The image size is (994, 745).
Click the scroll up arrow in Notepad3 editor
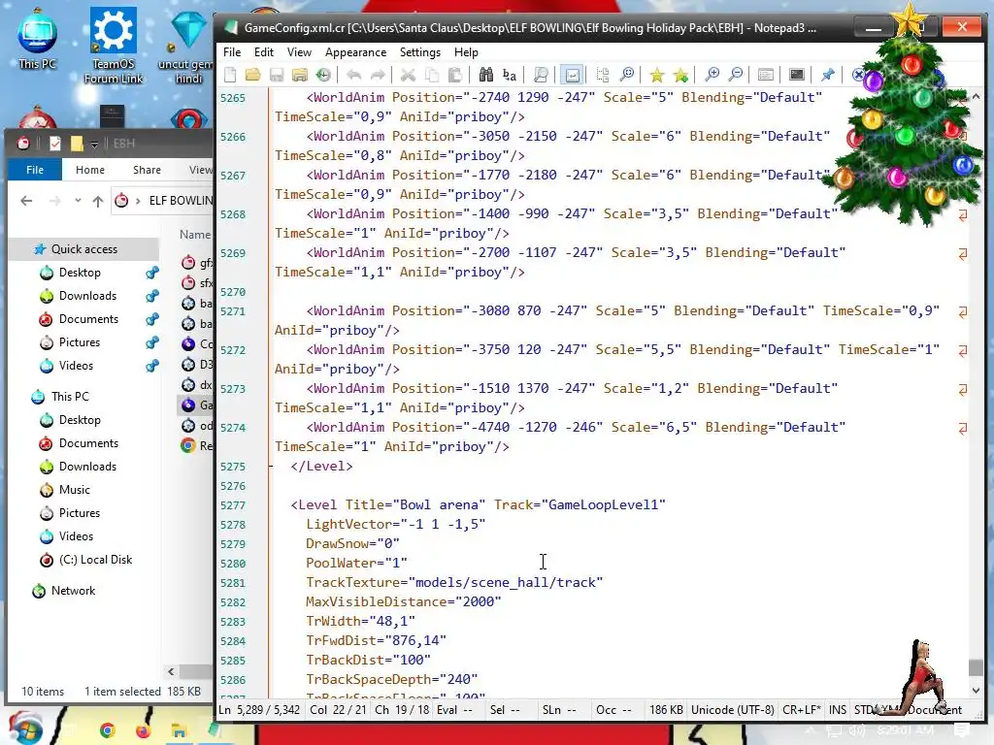click(976, 97)
